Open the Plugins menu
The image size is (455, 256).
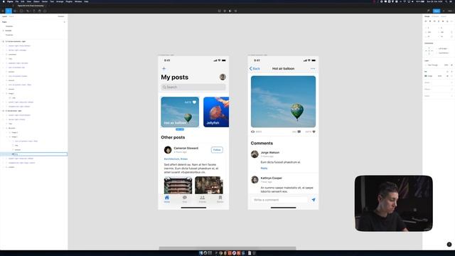[69, 1]
